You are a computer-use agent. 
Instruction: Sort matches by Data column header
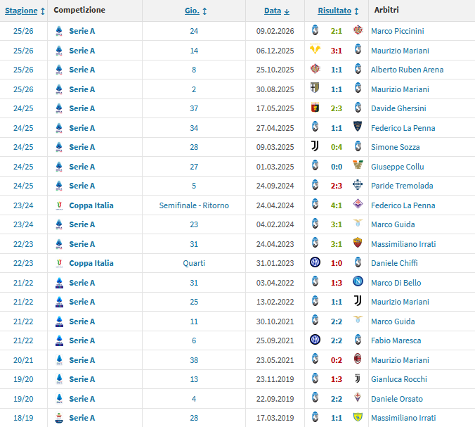(273, 11)
